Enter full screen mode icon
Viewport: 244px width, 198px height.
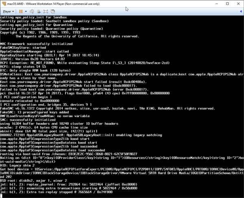(46, 11)
